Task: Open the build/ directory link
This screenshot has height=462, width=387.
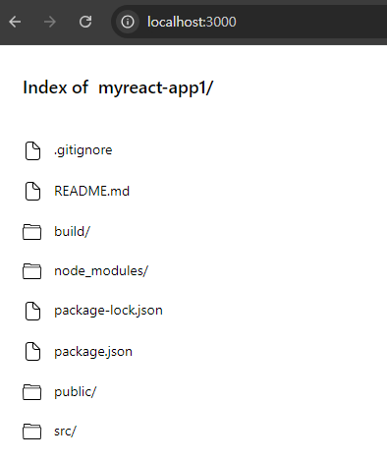Action: tap(72, 231)
